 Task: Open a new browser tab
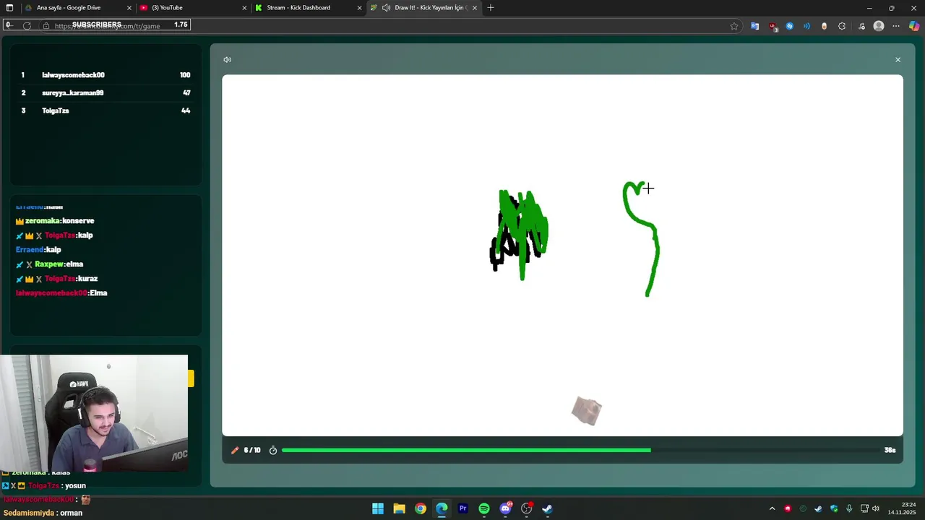(x=491, y=8)
